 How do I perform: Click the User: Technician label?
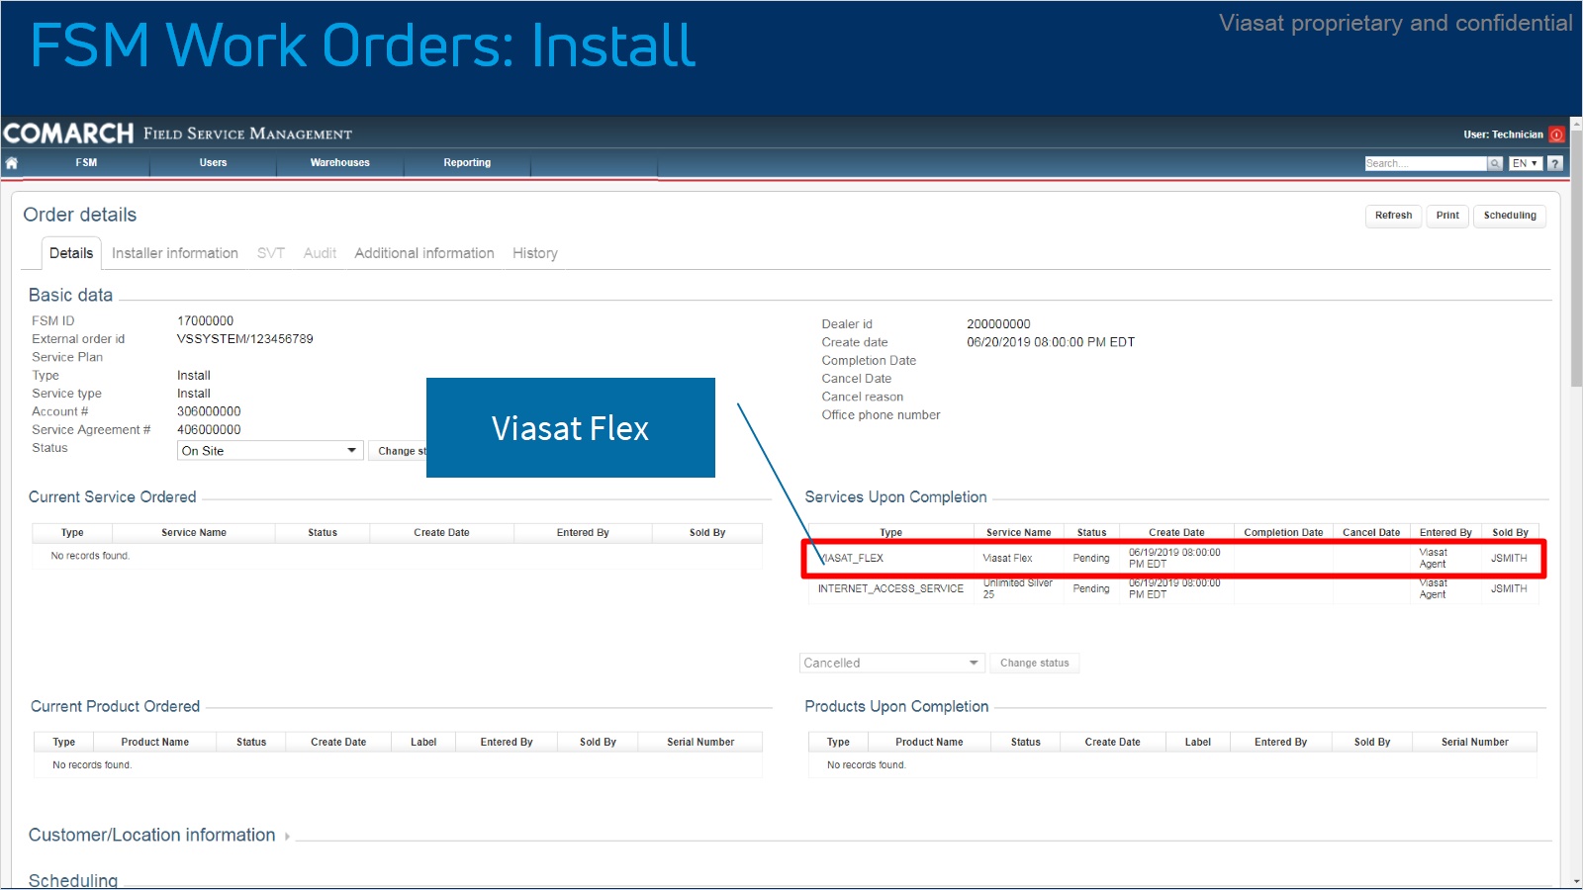pyautogui.click(x=1503, y=134)
